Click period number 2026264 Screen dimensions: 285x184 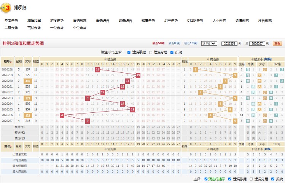pyautogui.click(x=7, y=104)
